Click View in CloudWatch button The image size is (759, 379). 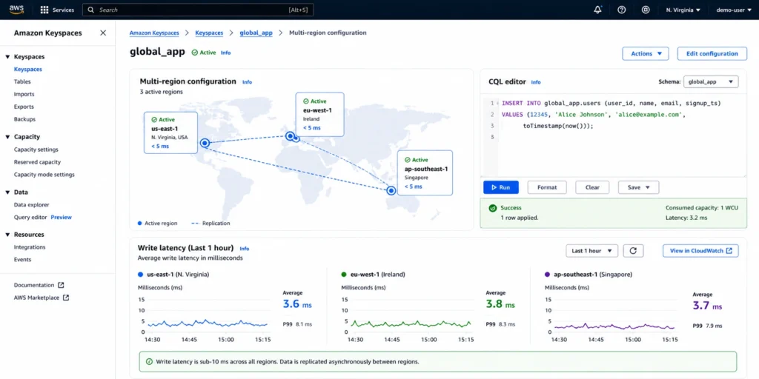(700, 251)
